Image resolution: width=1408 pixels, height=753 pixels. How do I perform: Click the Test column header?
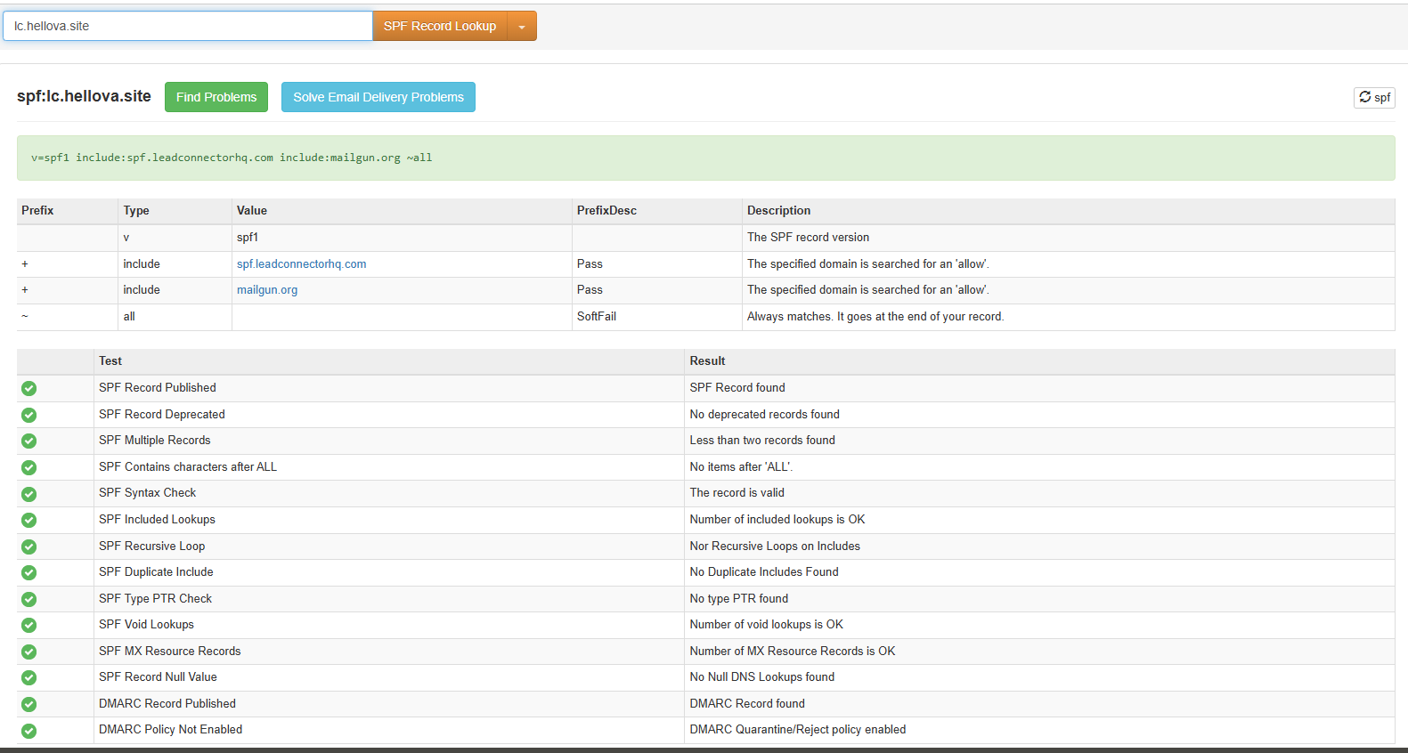tap(110, 361)
